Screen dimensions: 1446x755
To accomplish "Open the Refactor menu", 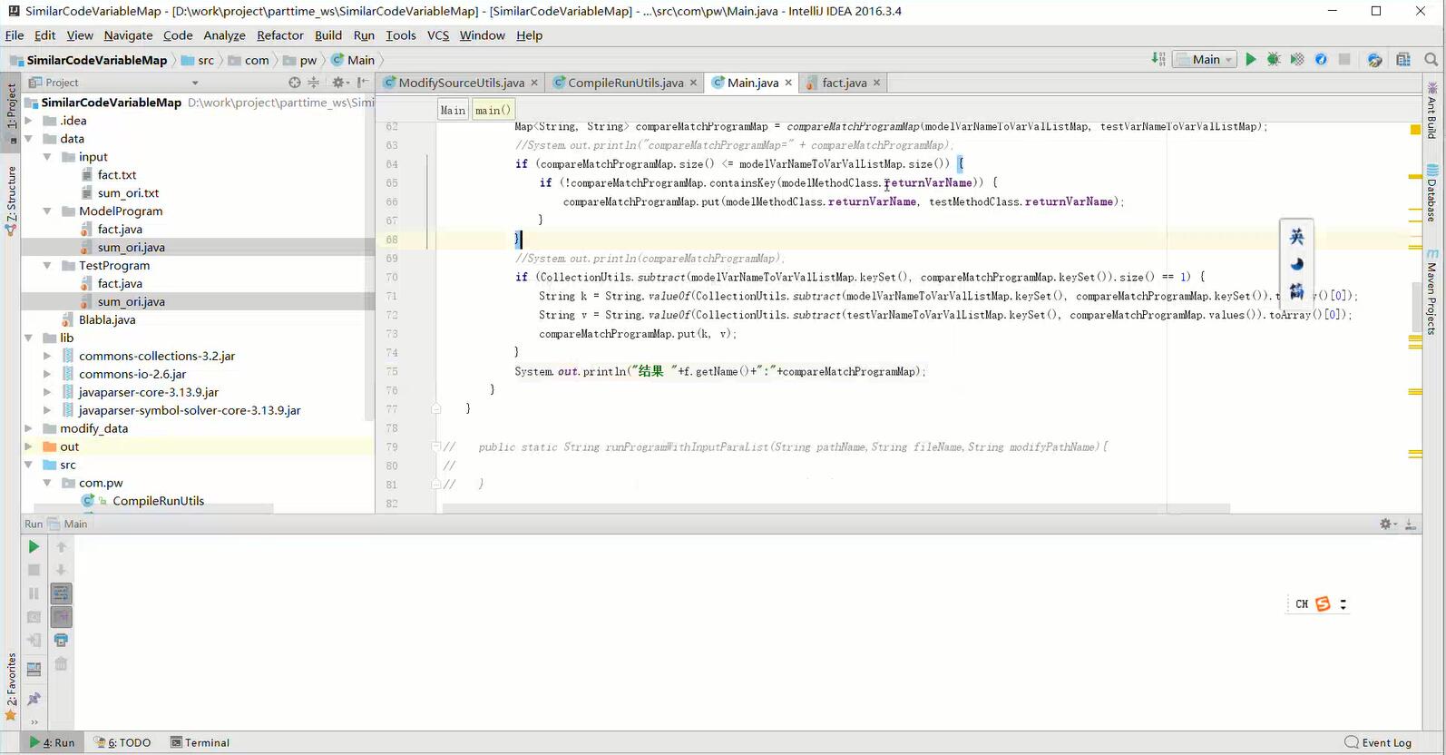I will coord(280,35).
